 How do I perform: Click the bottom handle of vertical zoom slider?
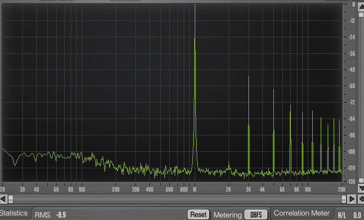361,180
